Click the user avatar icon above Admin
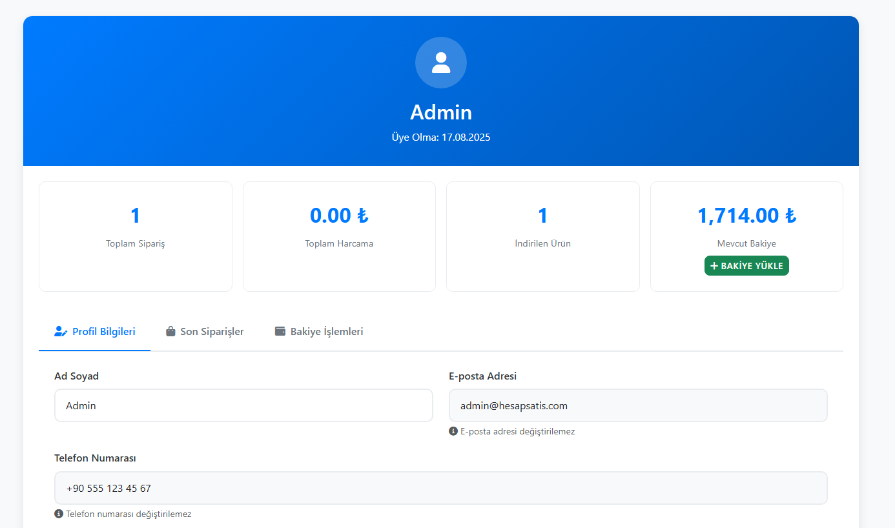Screen dimensions: 895x528 [x=441, y=63]
